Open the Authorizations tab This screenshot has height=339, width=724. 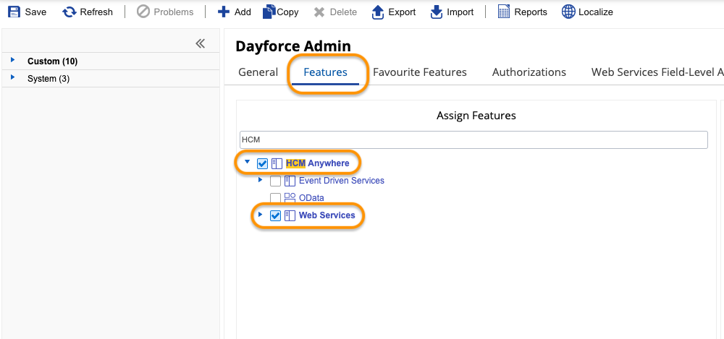pyautogui.click(x=529, y=72)
